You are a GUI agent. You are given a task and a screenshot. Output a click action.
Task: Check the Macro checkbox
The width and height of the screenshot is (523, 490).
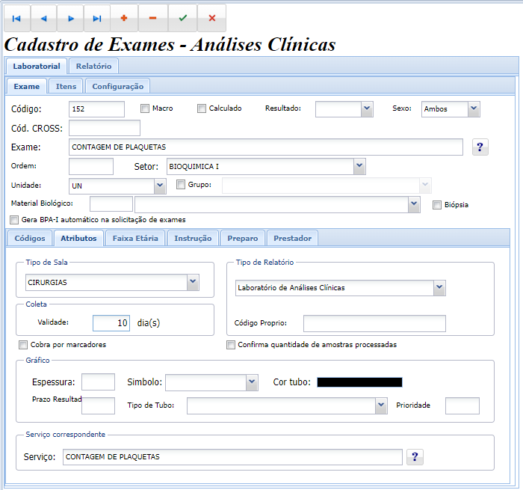pyautogui.click(x=145, y=108)
